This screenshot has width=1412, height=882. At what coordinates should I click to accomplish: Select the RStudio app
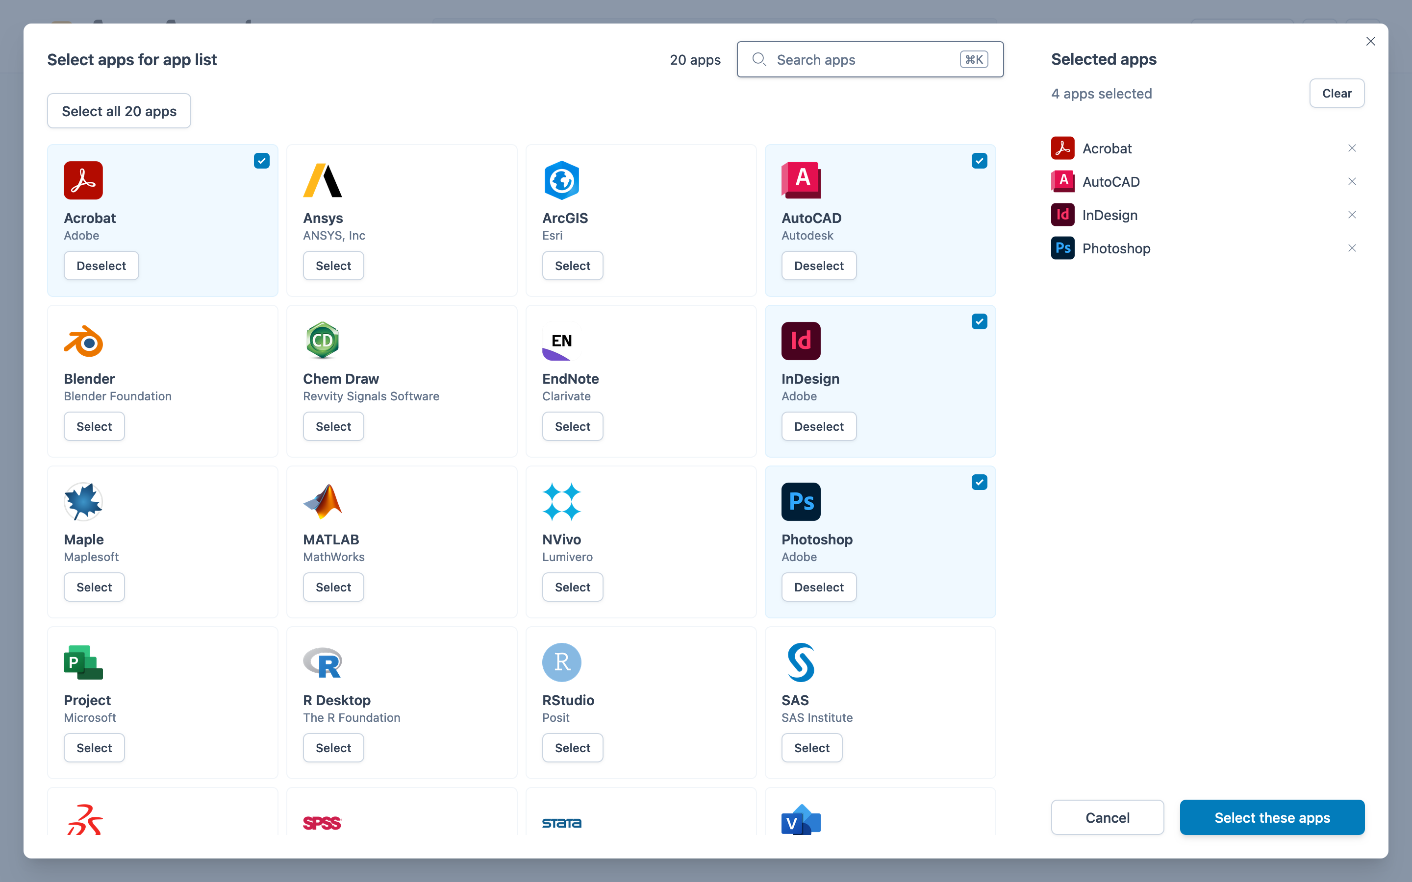click(x=572, y=747)
